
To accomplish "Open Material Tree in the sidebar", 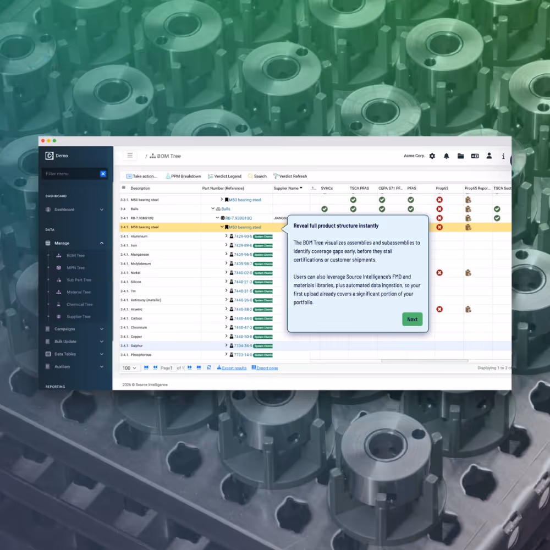I will (78, 292).
